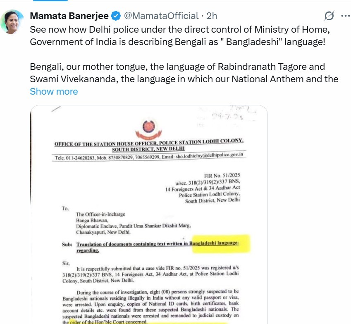
Task: Click the 2h timestamp
Action: point(212,16)
